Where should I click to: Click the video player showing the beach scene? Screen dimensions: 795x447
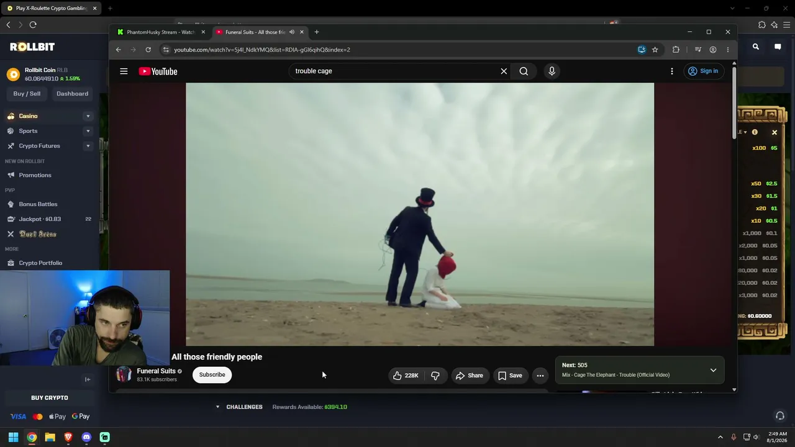click(x=420, y=214)
